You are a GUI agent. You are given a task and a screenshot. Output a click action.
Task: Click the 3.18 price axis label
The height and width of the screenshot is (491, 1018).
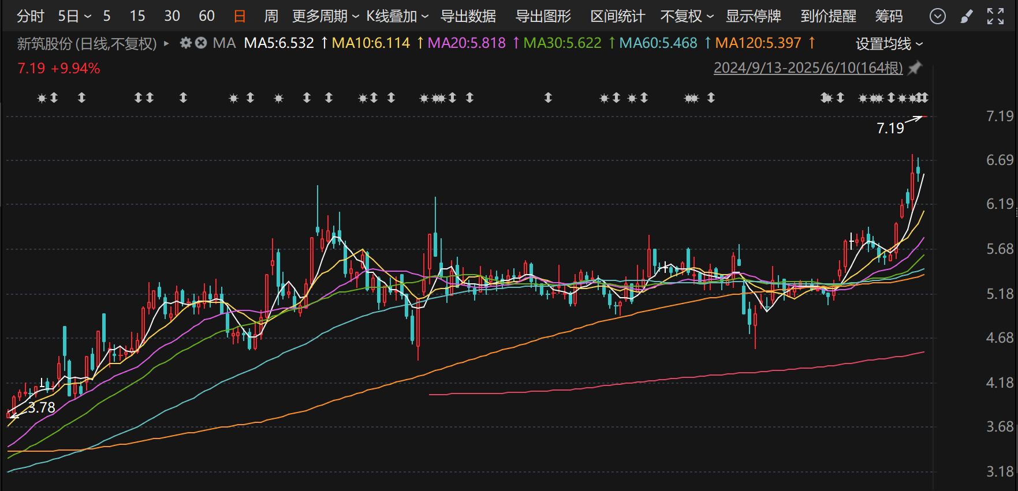tap(1000, 471)
